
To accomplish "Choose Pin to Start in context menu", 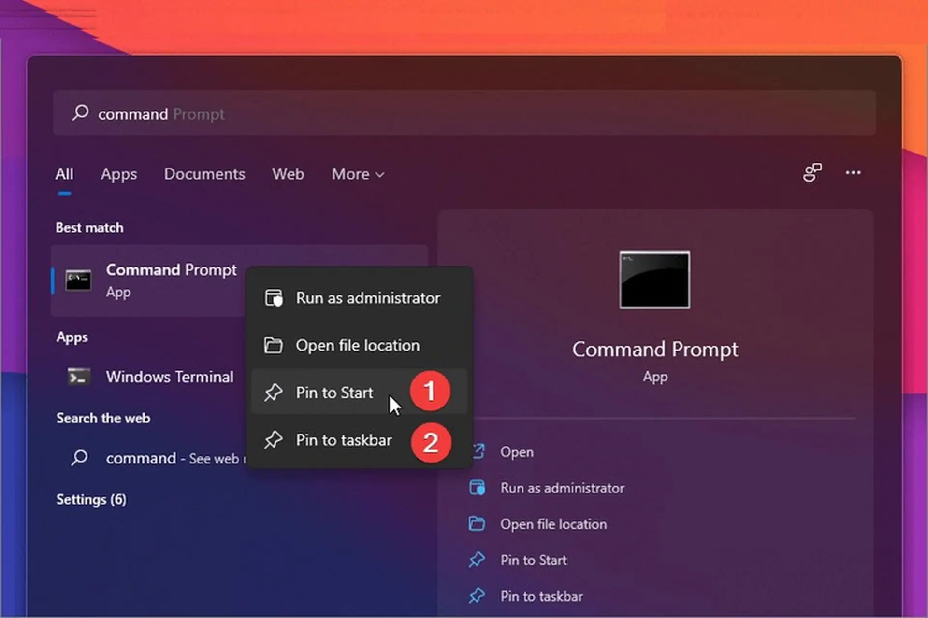I will tap(359, 392).
